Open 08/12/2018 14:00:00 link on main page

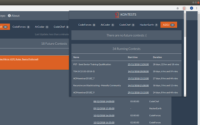click(104, 101)
